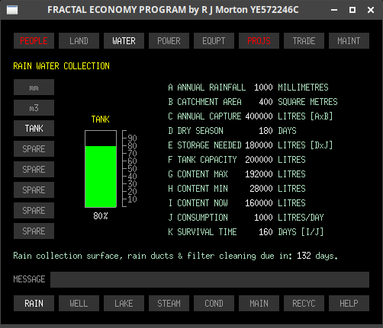This screenshot has height=328, width=383.
Task: Select the mm rainfall view button
Action: click(x=34, y=88)
